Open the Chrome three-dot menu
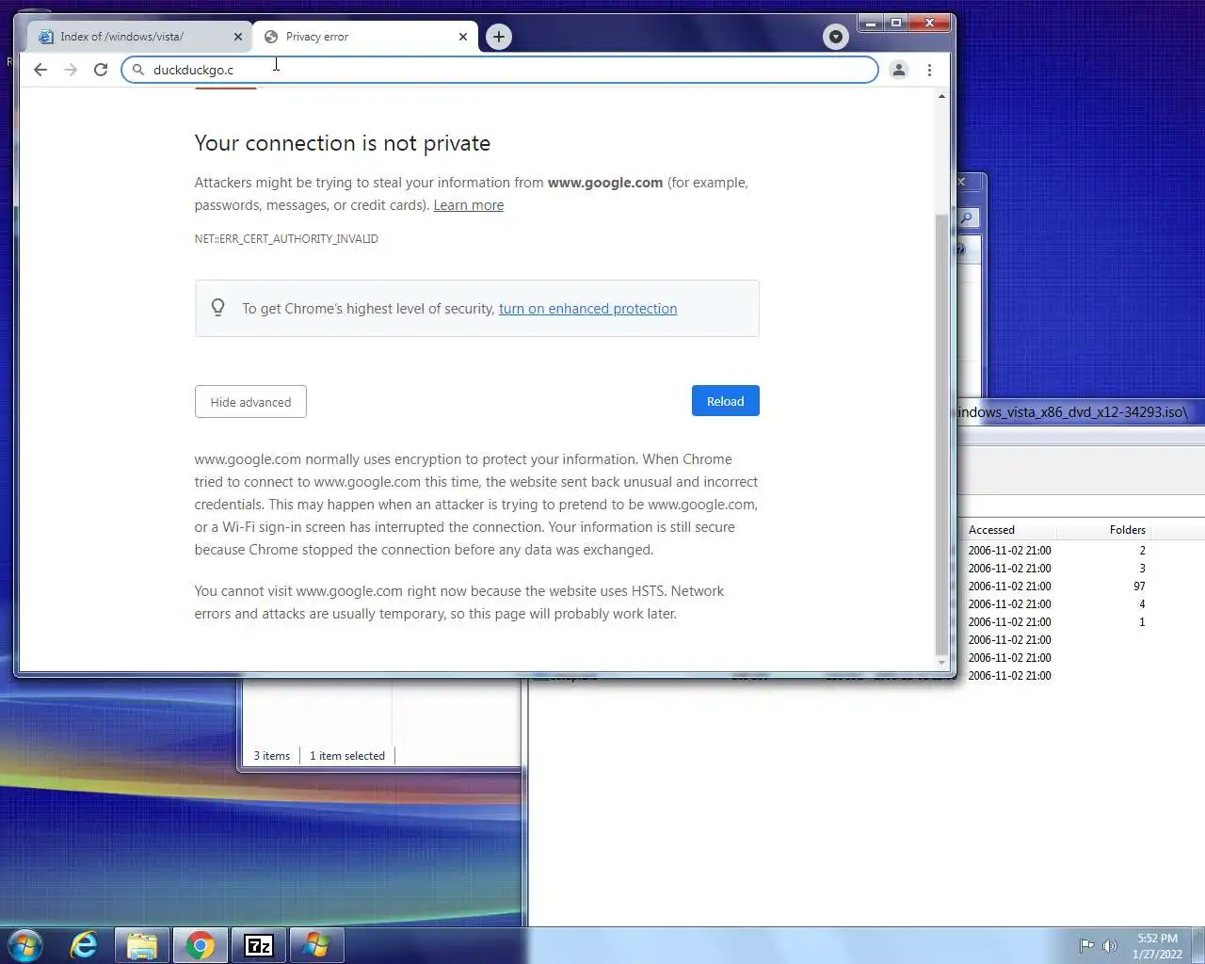The width and height of the screenshot is (1205, 964). 929,70
